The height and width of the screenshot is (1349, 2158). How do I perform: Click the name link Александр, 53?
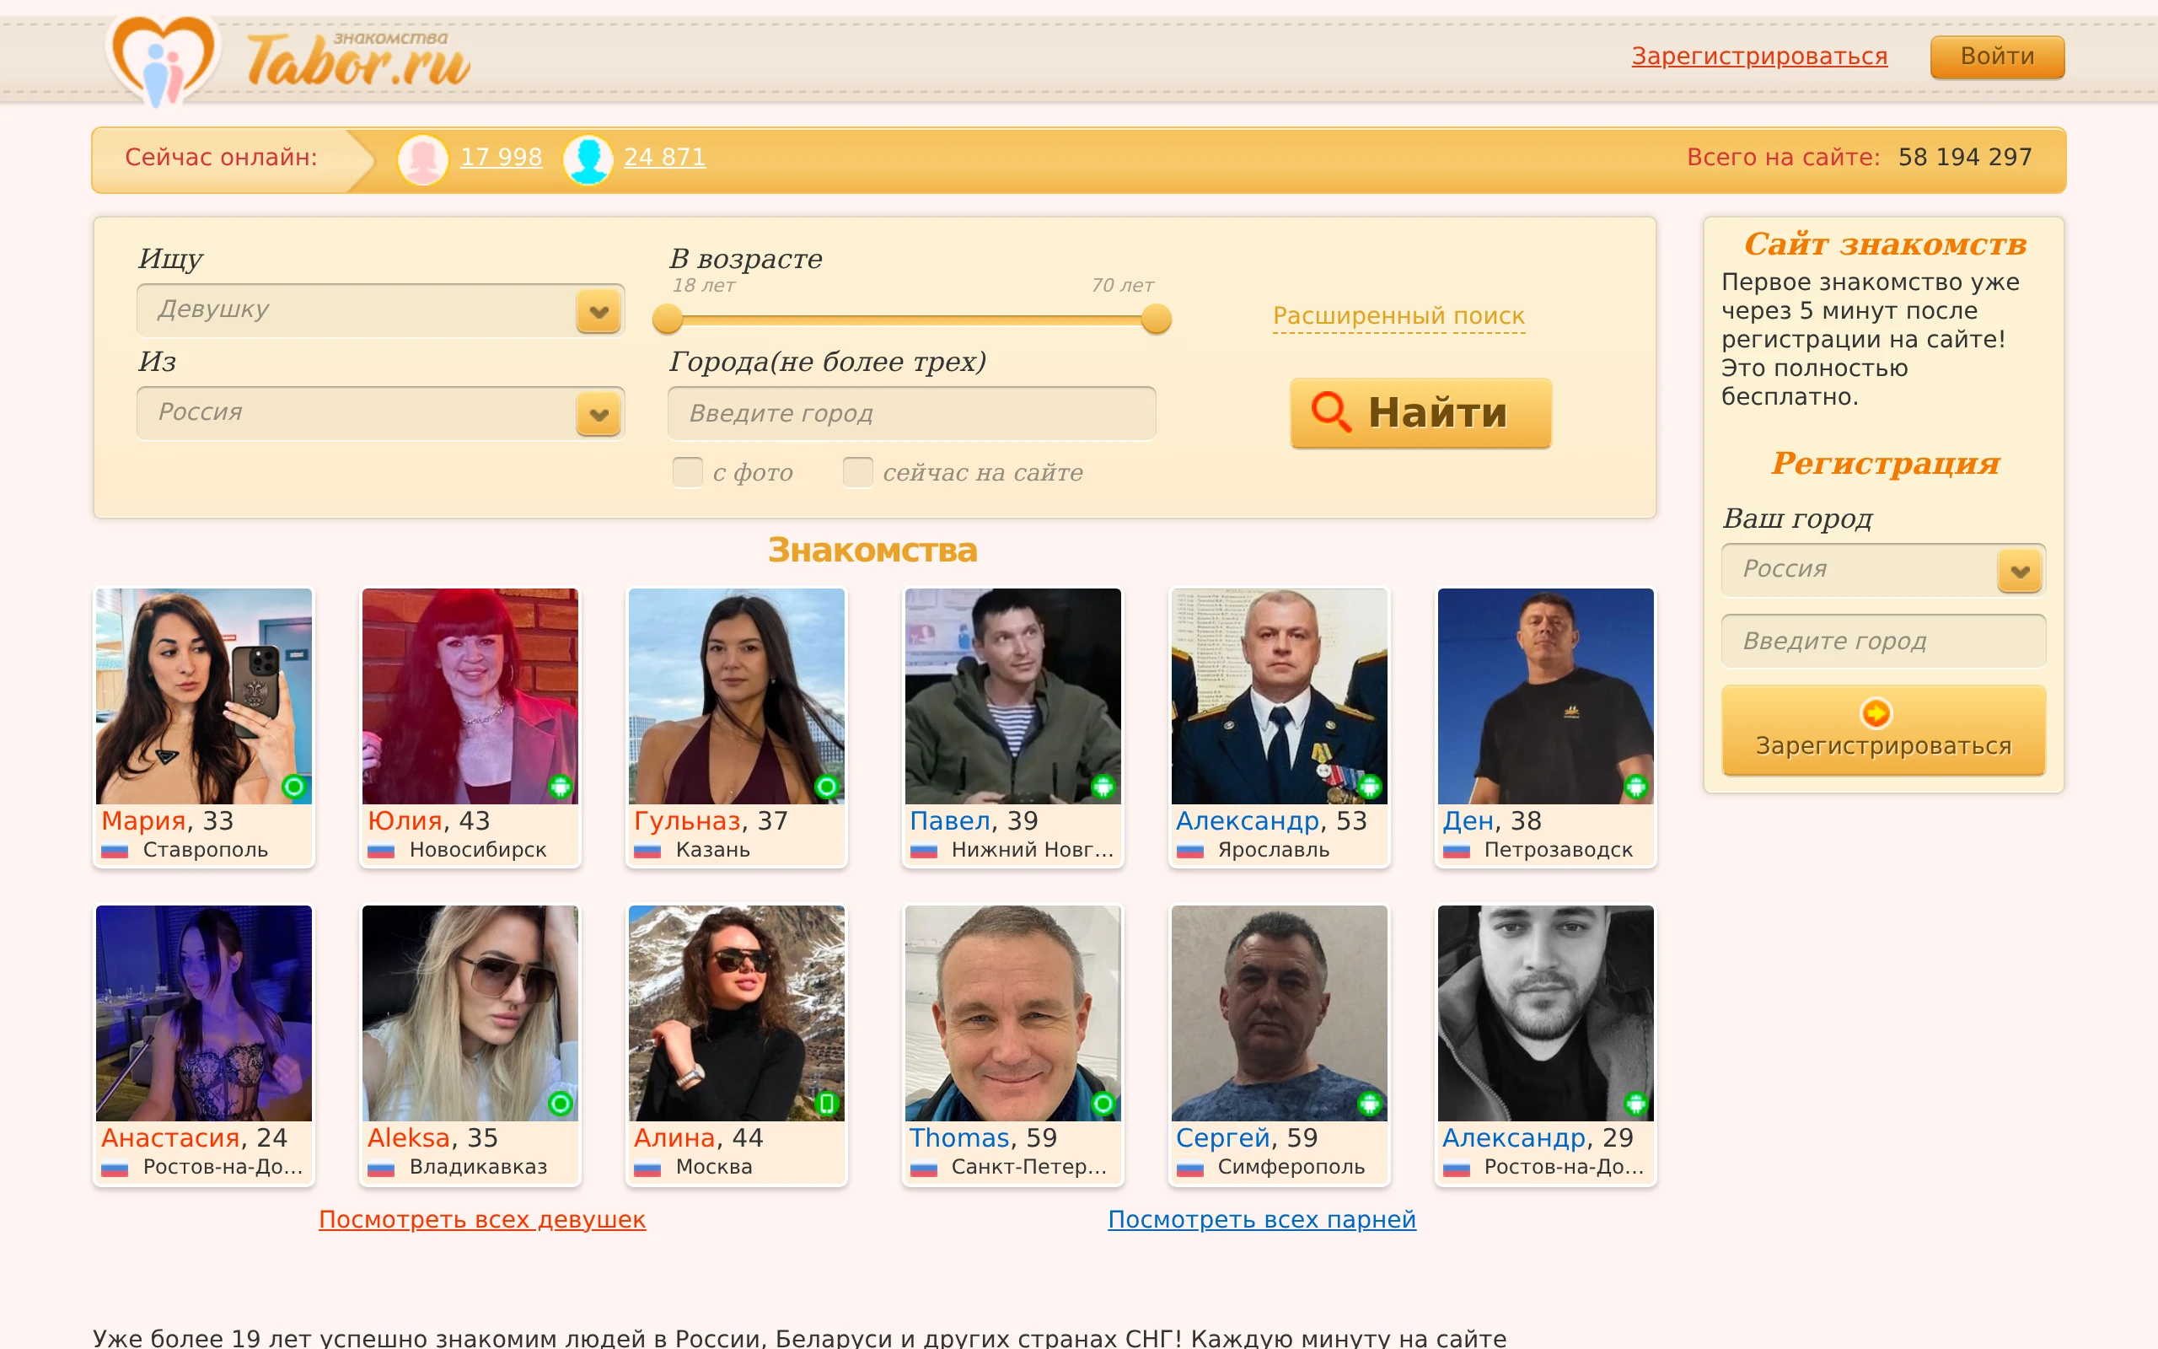1248,821
